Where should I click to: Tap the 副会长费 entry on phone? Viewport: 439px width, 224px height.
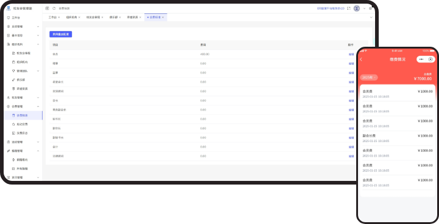coord(397,138)
